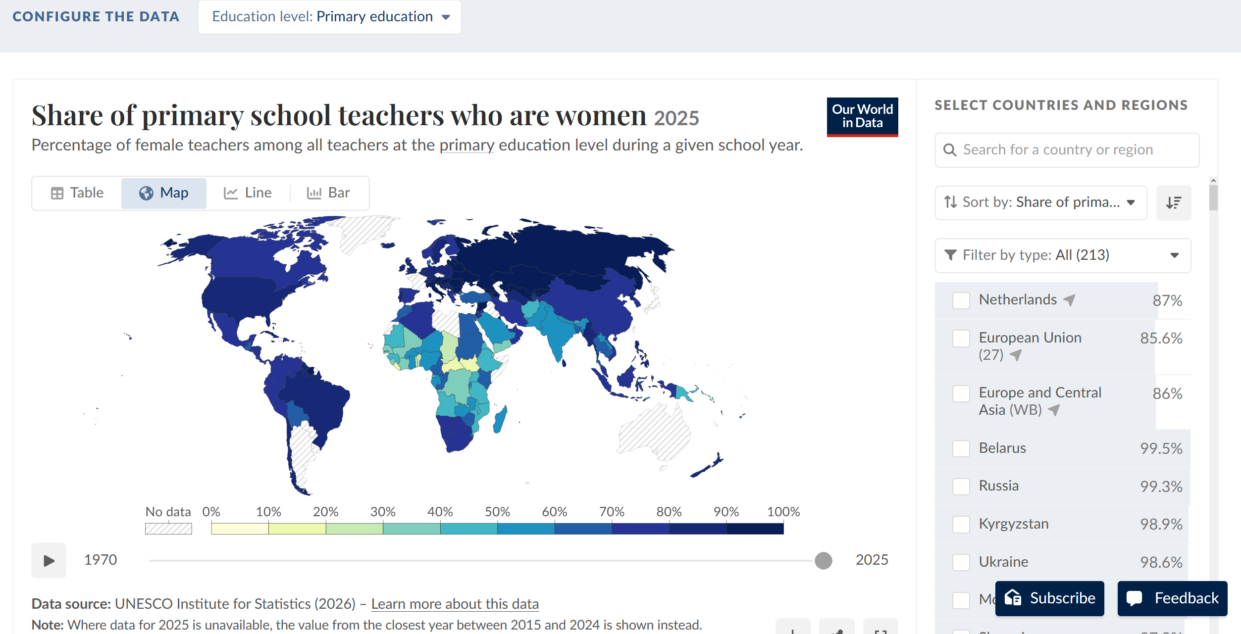Click the magnifier icon in country search
Viewport: 1241px width, 634px height.
click(x=949, y=149)
